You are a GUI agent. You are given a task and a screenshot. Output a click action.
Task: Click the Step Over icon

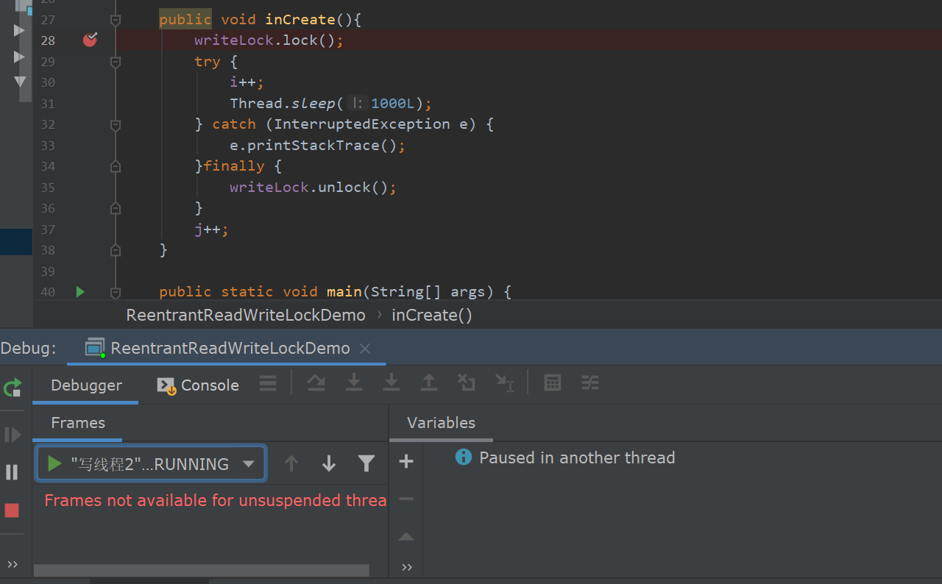(316, 382)
